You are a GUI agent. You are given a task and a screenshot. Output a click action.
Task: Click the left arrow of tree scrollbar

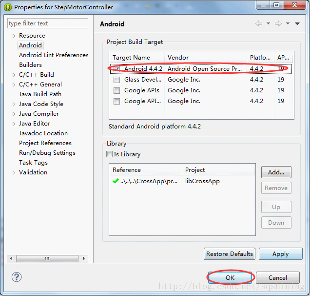pyautogui.click(x=11, y=258)
